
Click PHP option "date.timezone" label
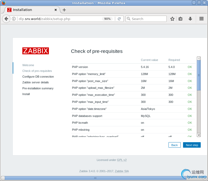point(89,109)
